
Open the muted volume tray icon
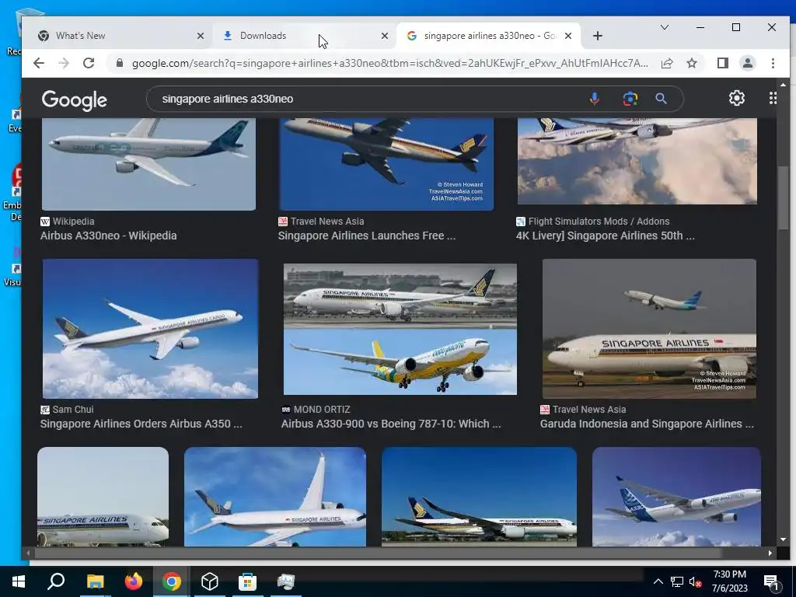[695, 581]
